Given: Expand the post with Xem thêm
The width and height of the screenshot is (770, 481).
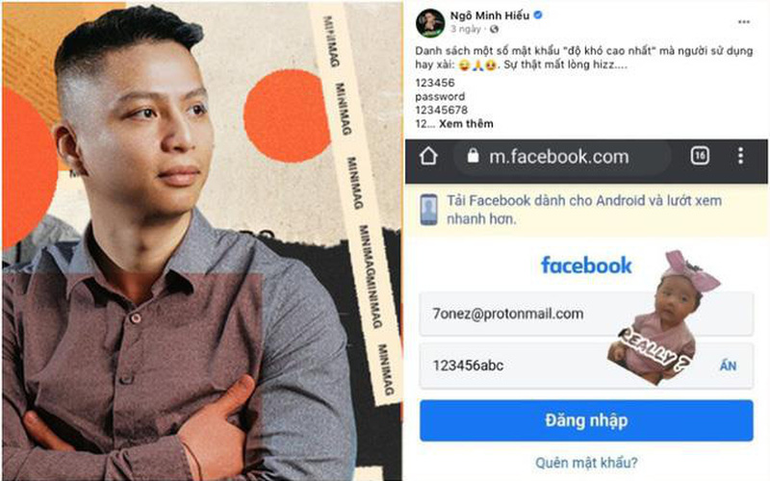Looking at the screenshot, I should point(466,124).
